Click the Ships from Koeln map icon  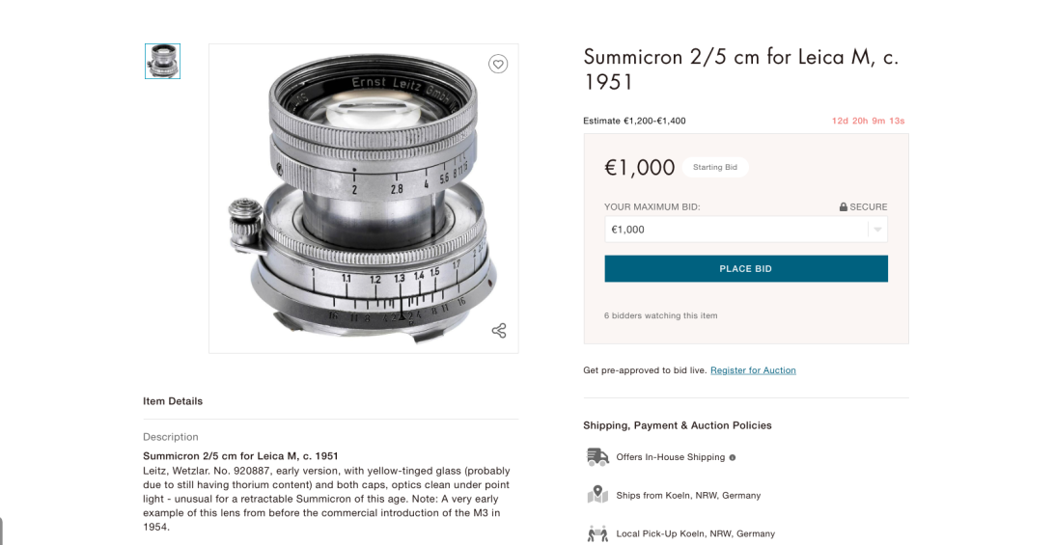[597, 495]
